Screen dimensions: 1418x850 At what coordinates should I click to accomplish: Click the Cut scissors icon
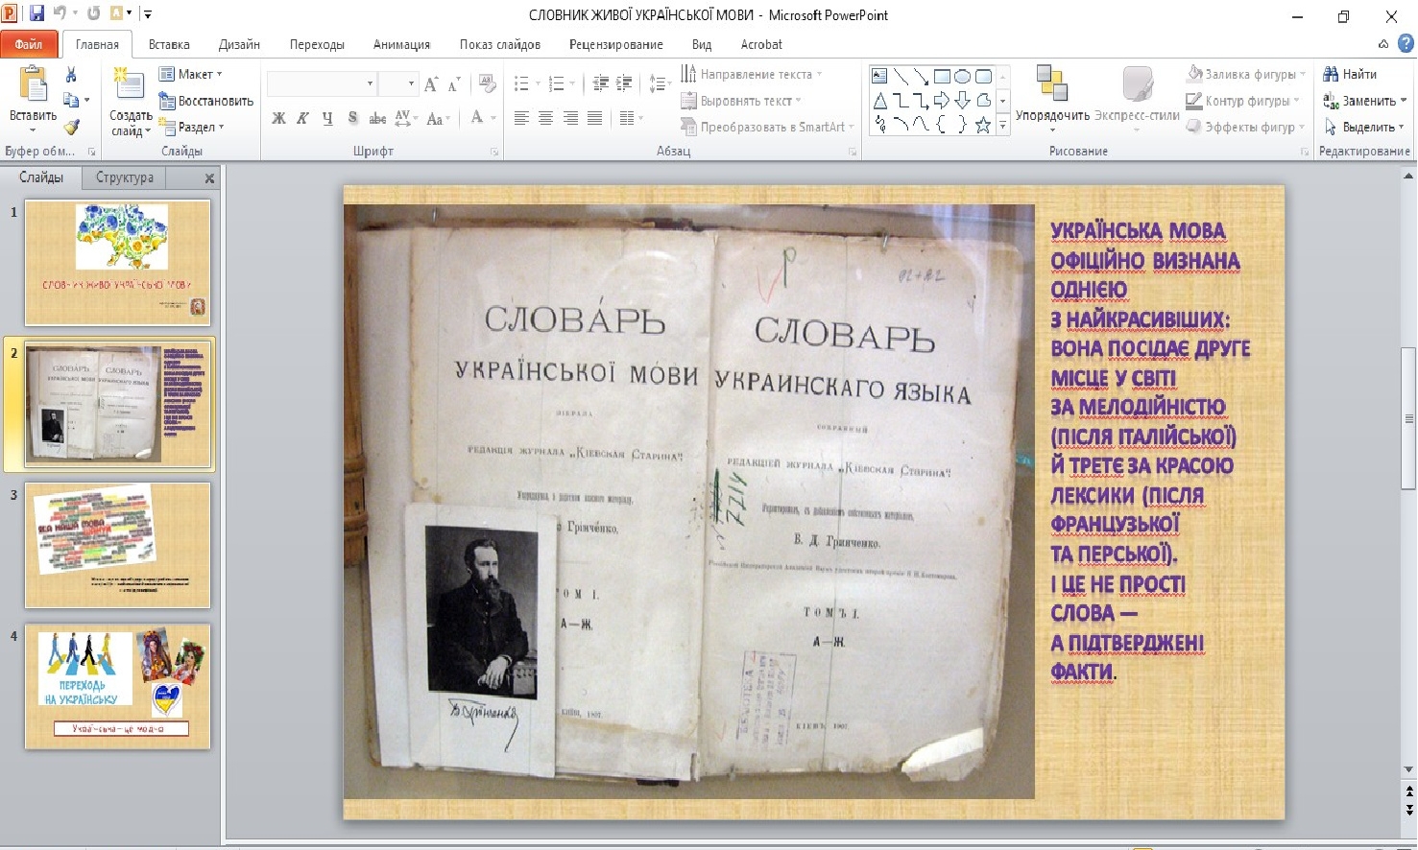tap(71, 75)
